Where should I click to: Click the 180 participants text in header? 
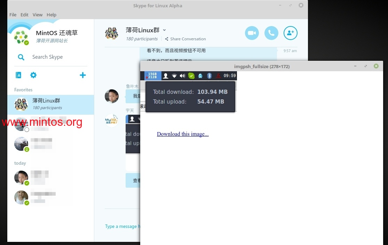pyautogui.click(x=142, y=39)
